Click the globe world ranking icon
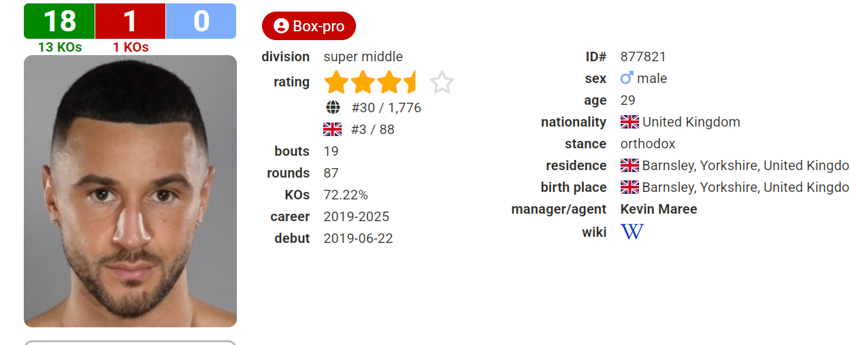Screen dimensions: 850x345 [333, 108]
